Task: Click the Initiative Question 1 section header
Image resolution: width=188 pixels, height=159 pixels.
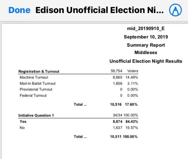Action: 36,115
